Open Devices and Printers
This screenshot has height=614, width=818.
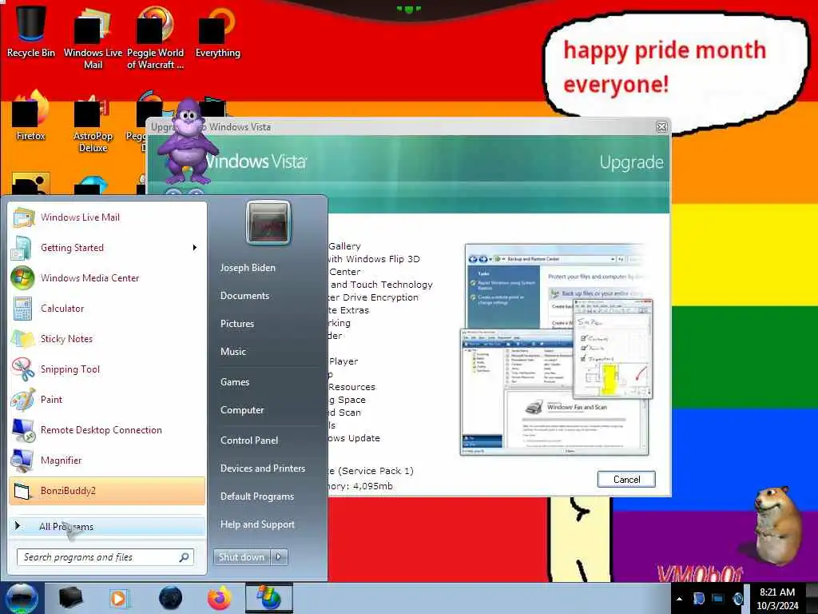(262, 468)
